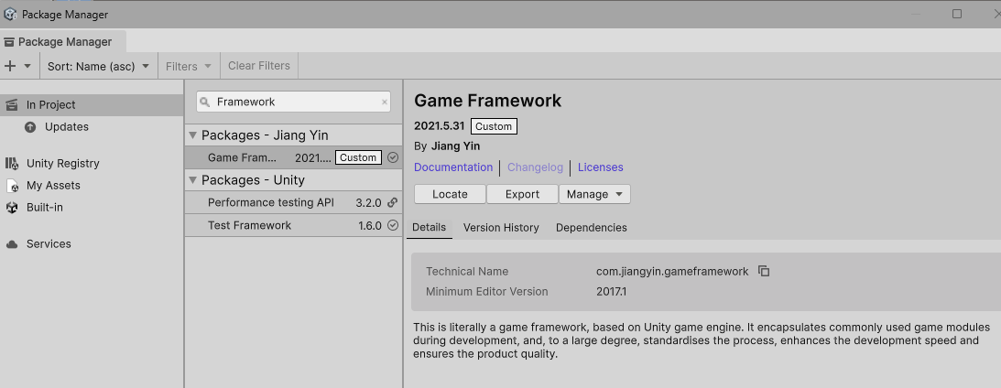The width and height of the screenshot is (1001, 388).
Task: Click the link icon on Performance testing API
Action: coord(393,203)
